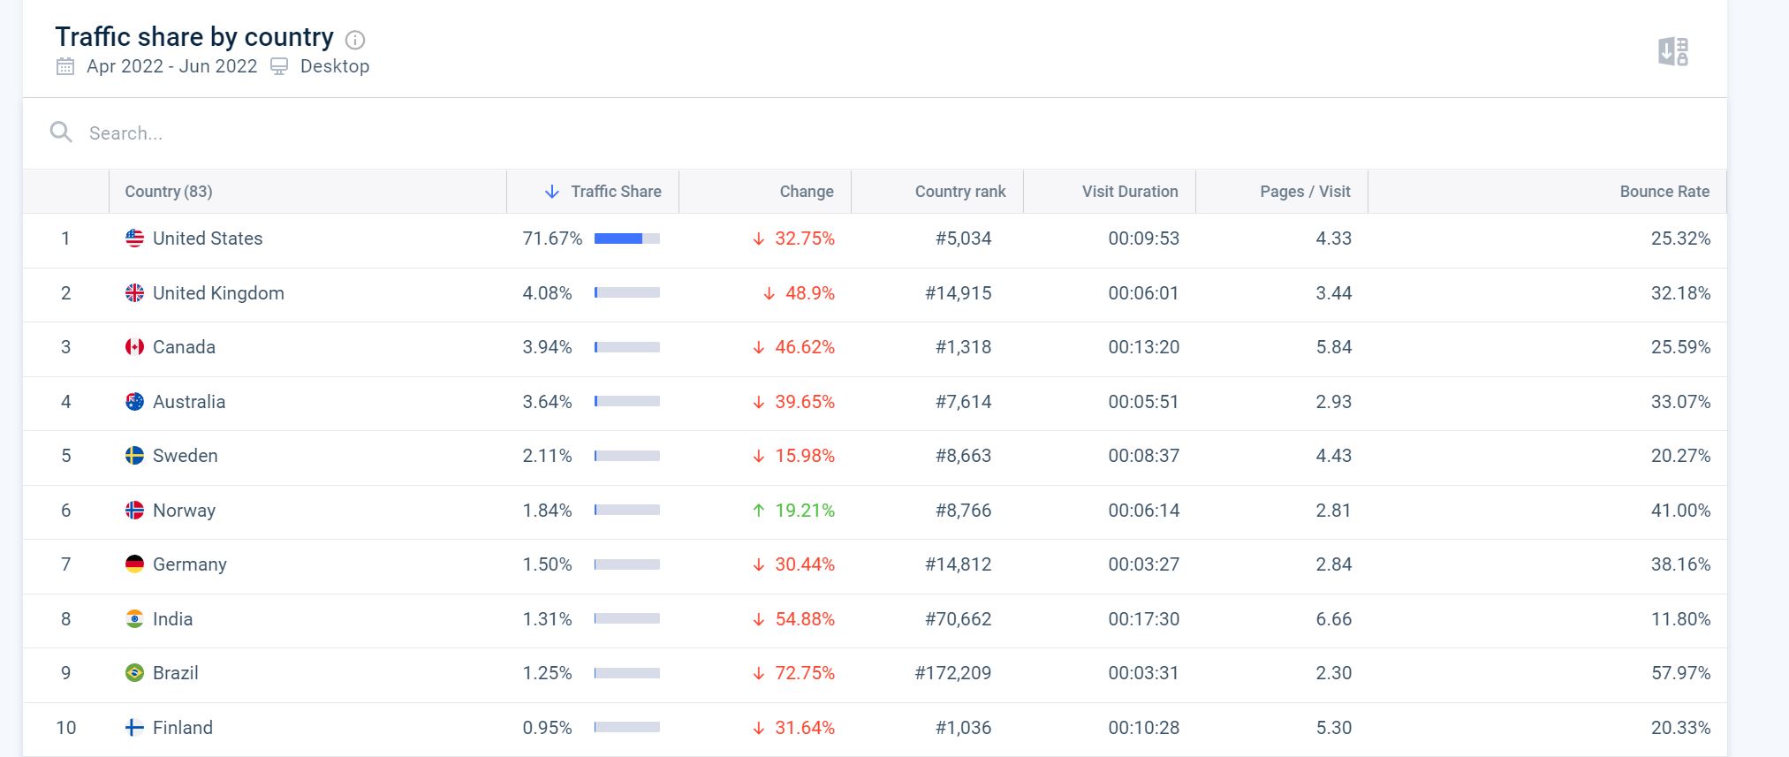Click the Norway flag icon

[x=134, y=511]
